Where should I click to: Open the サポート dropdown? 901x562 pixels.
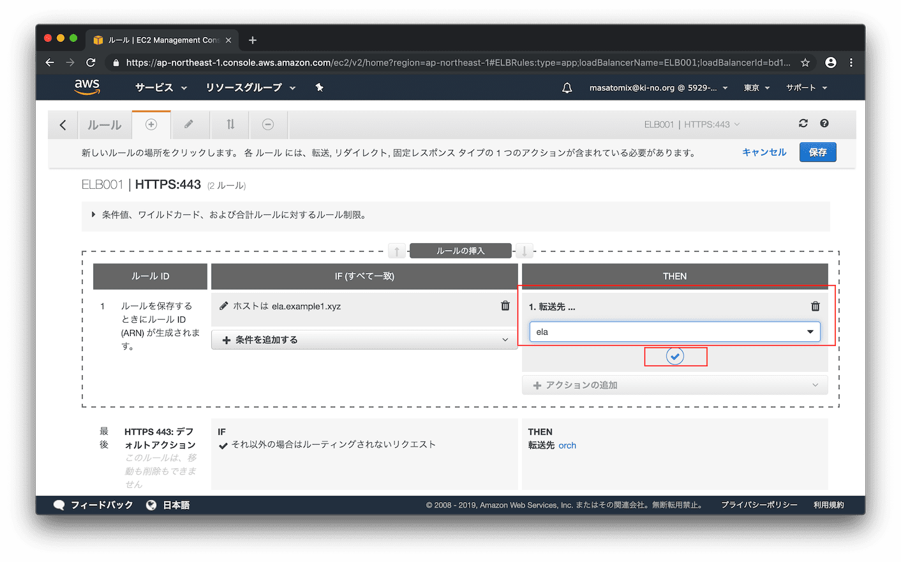pos(807,88)
